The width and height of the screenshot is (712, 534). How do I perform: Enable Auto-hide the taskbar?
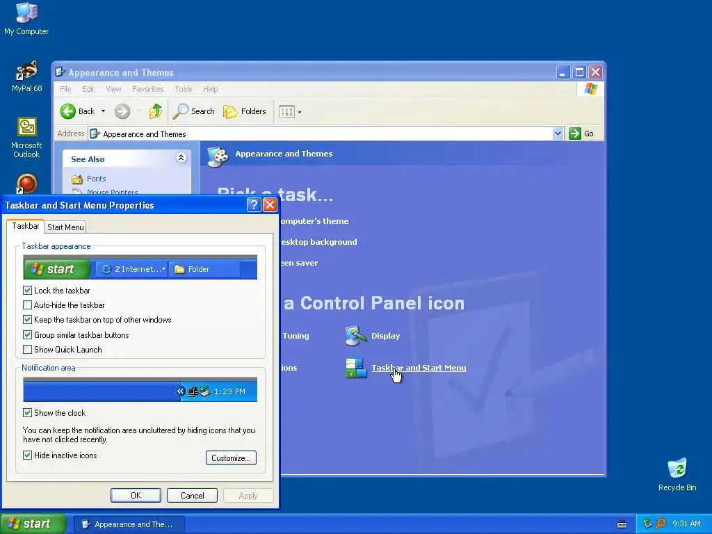click(27, 305)
